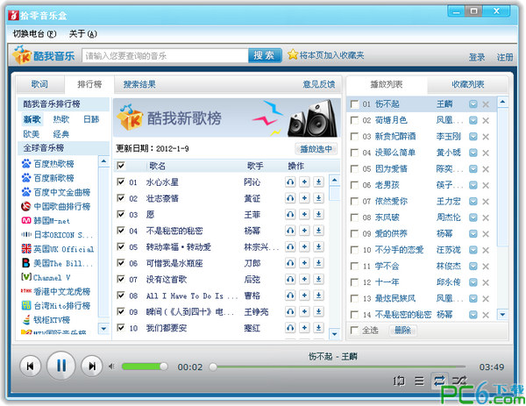Click the star add-to-favorites icon
Image resolution: width=526 pixels, height=406 pixels.
[x=293, y=55]
